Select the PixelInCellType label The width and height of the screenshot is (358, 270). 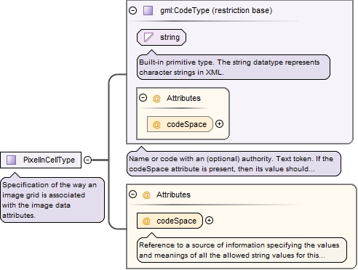click(49, 160)
